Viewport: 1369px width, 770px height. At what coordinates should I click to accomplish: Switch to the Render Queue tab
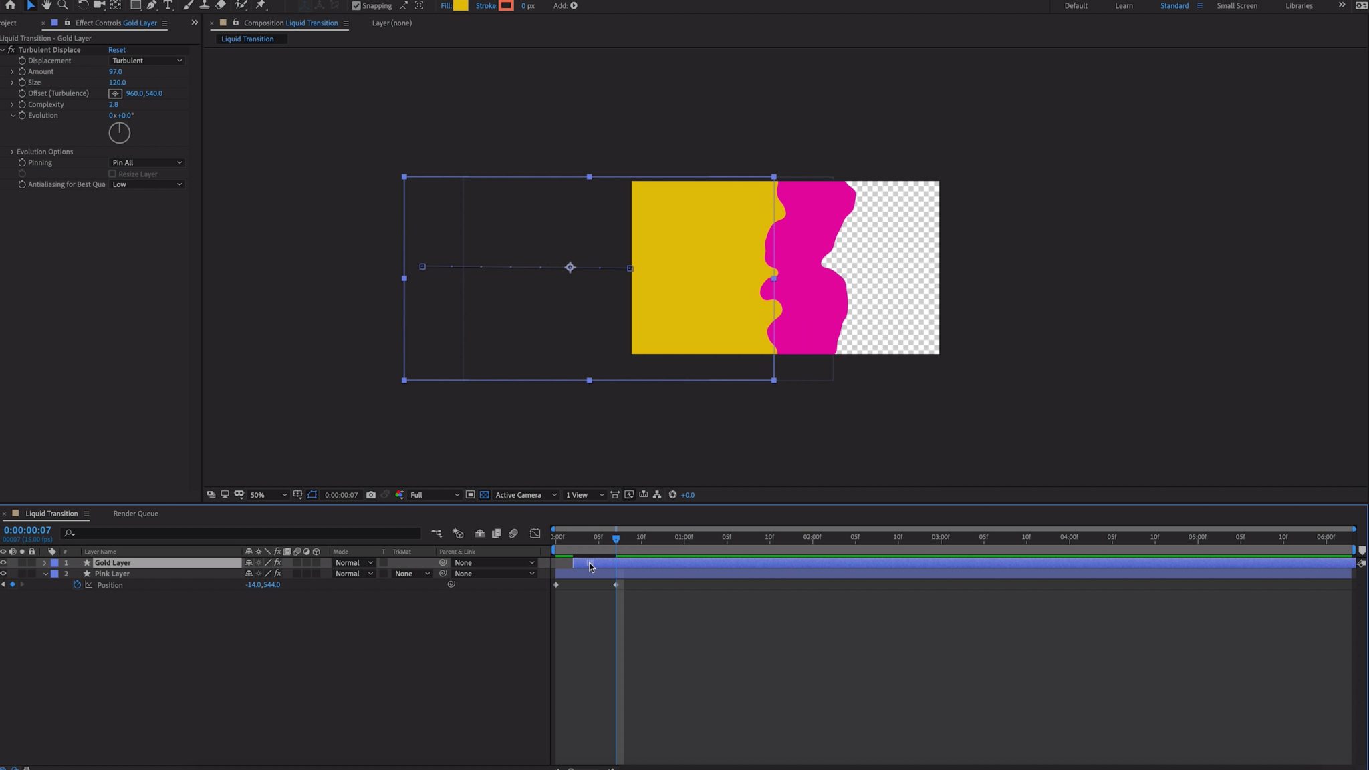135,513
